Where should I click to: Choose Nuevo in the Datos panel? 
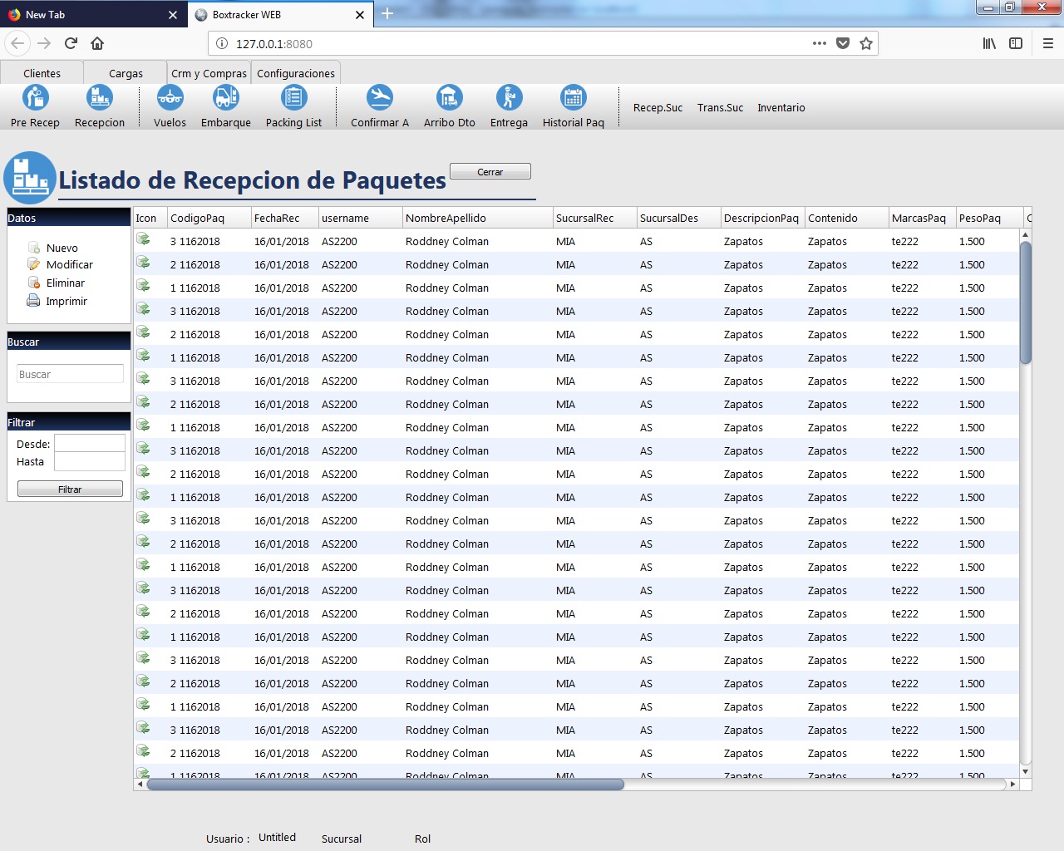pyautogui.click(x=62, y=248)
